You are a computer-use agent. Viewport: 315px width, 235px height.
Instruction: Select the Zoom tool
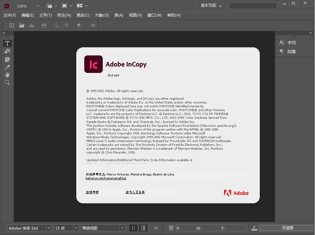coord(7,82)
